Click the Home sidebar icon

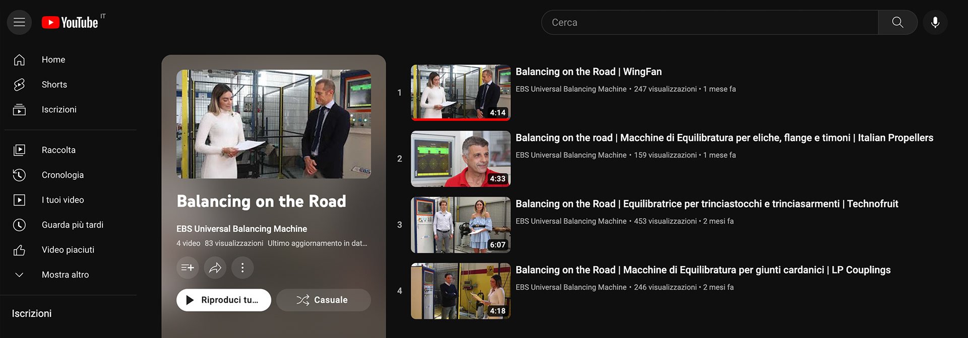coord(19,59)
